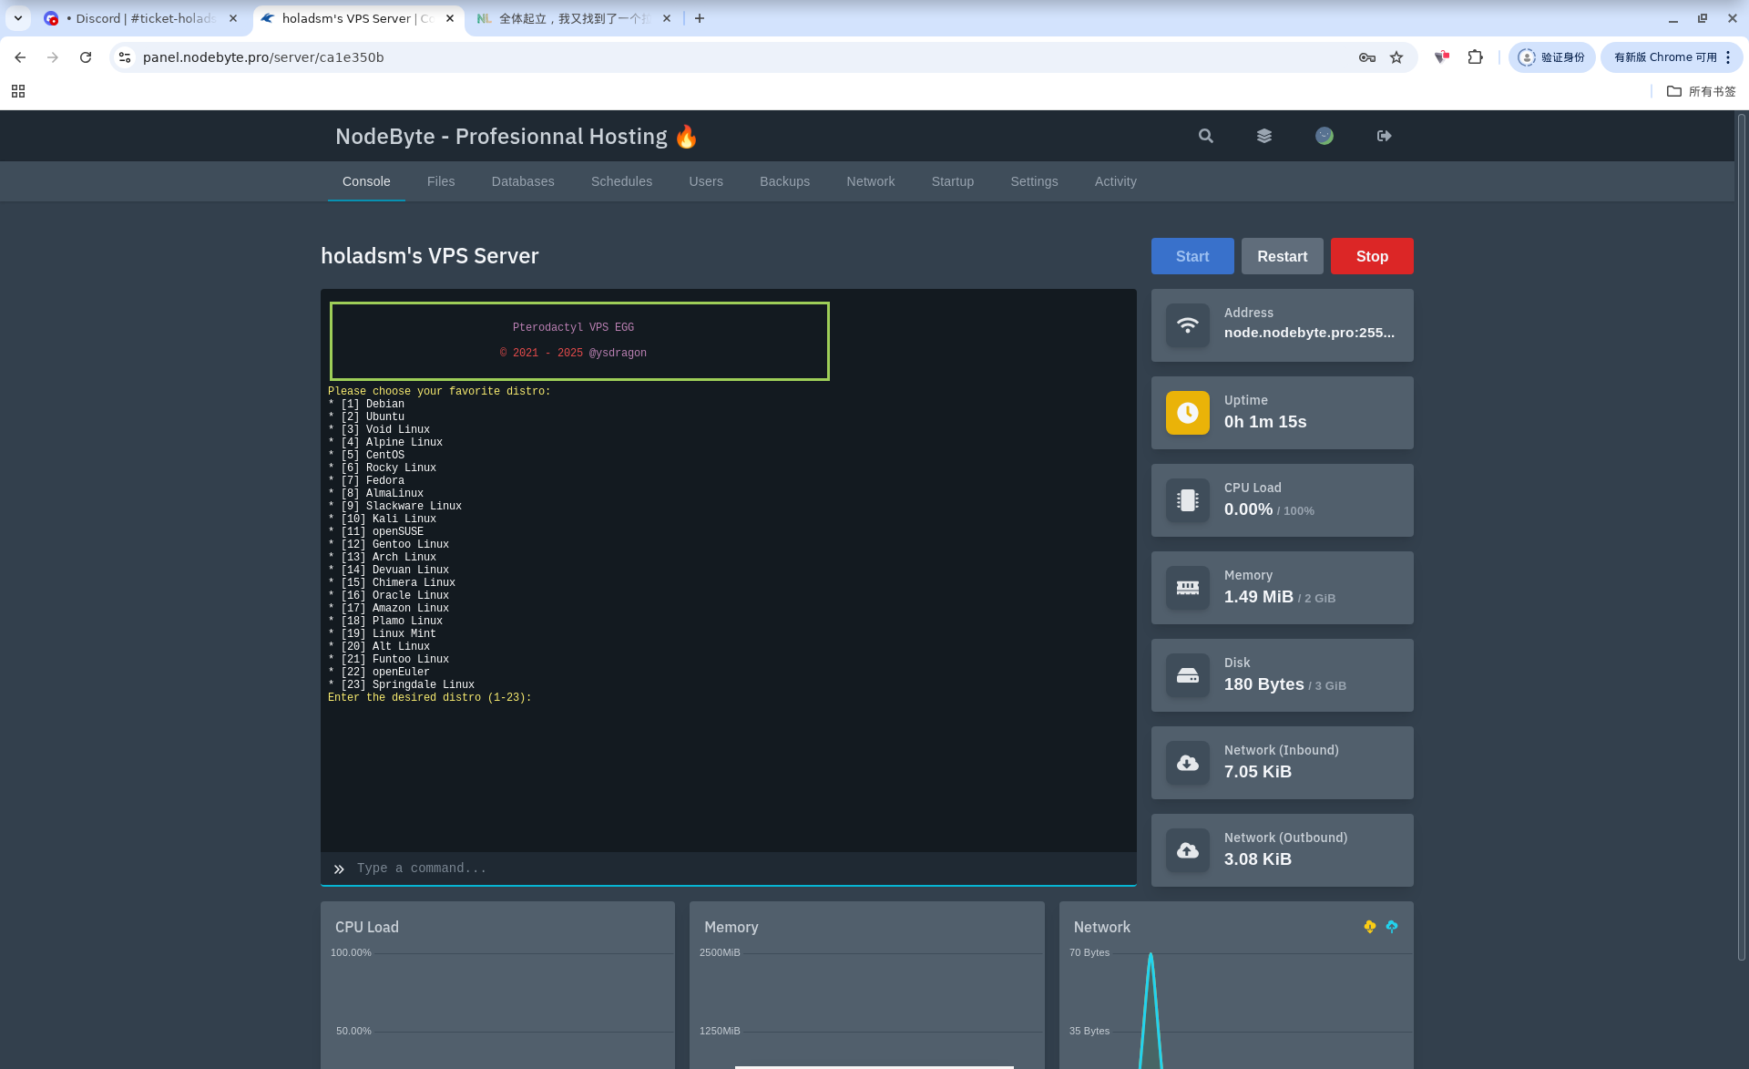The height and width of the screenshot is (1069, 1749).
Task: Open the servers list layers icon
Action: (x=1264, y=136)
